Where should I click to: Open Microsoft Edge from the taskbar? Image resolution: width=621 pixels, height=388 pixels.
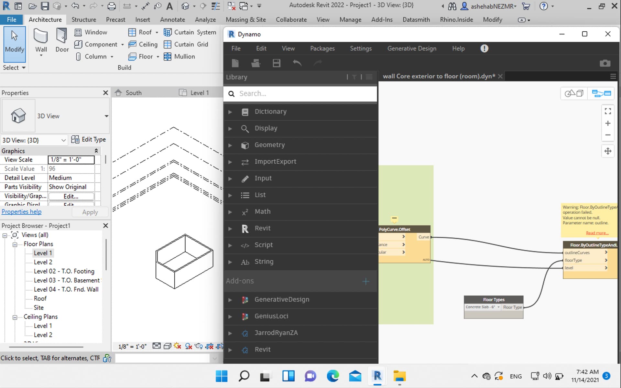tap(332, 376)
